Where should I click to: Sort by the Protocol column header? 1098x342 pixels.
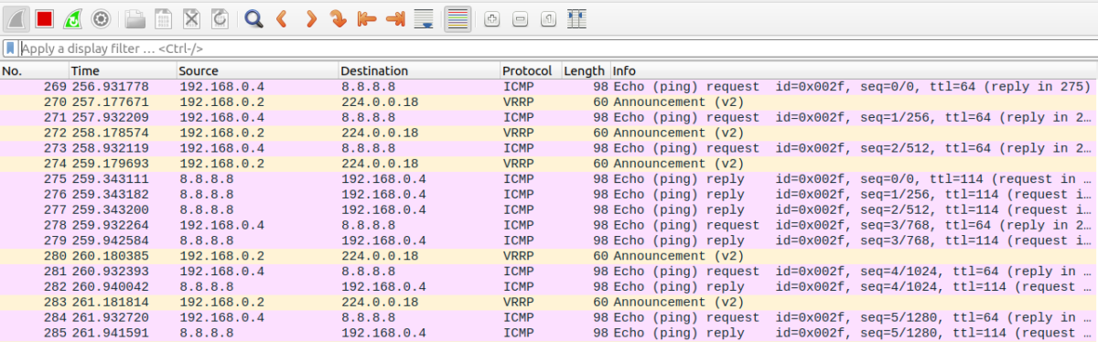[x=530, y=70]
